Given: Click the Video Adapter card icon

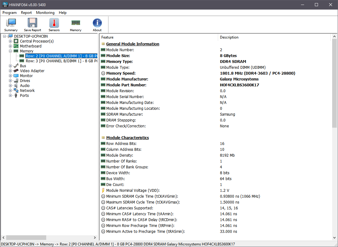Looking at the screenshot, I should click(x=16, y=71).
